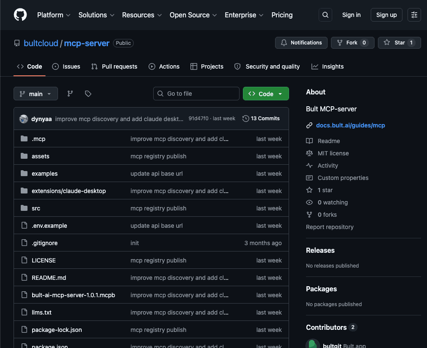Viewport: 427px width, 348px height.
Task: Open docs.bult.ai/guides/mcp link
Action: (350, 125)
